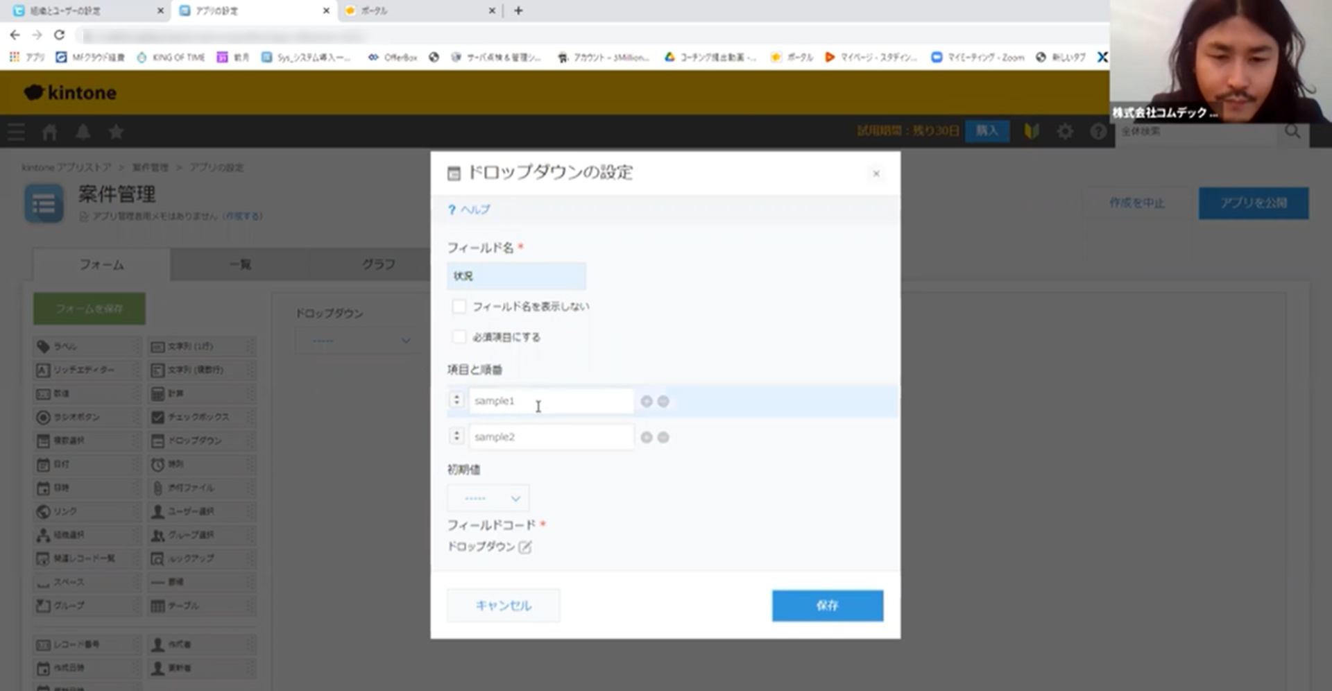This screenshot has height=691, width=1332.
Task: Select the テーブル field in palette
Action: (202, 606)
